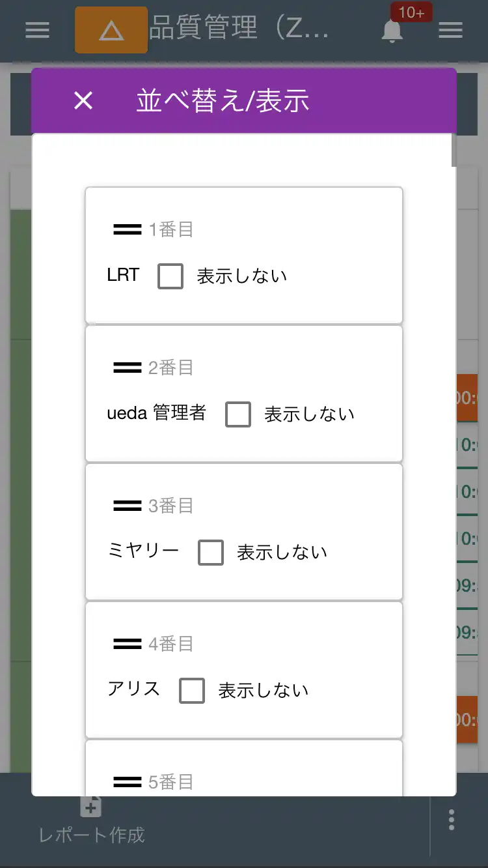
Task: Enable 表示しない for アリス
Action: click(192, 690)
